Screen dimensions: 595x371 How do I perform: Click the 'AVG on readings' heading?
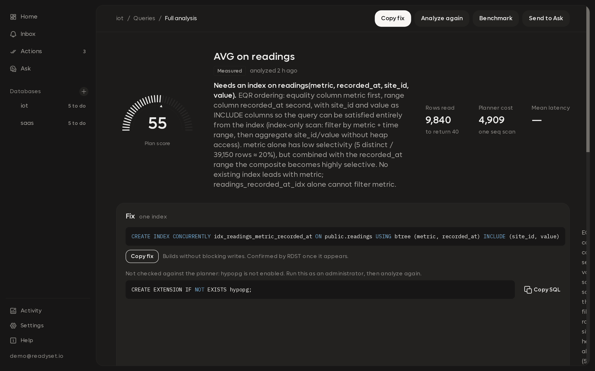[254, 57]
